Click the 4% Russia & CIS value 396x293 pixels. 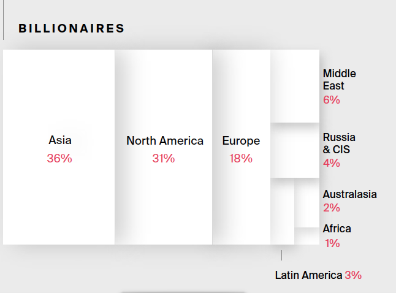click(x=331, y=163)
